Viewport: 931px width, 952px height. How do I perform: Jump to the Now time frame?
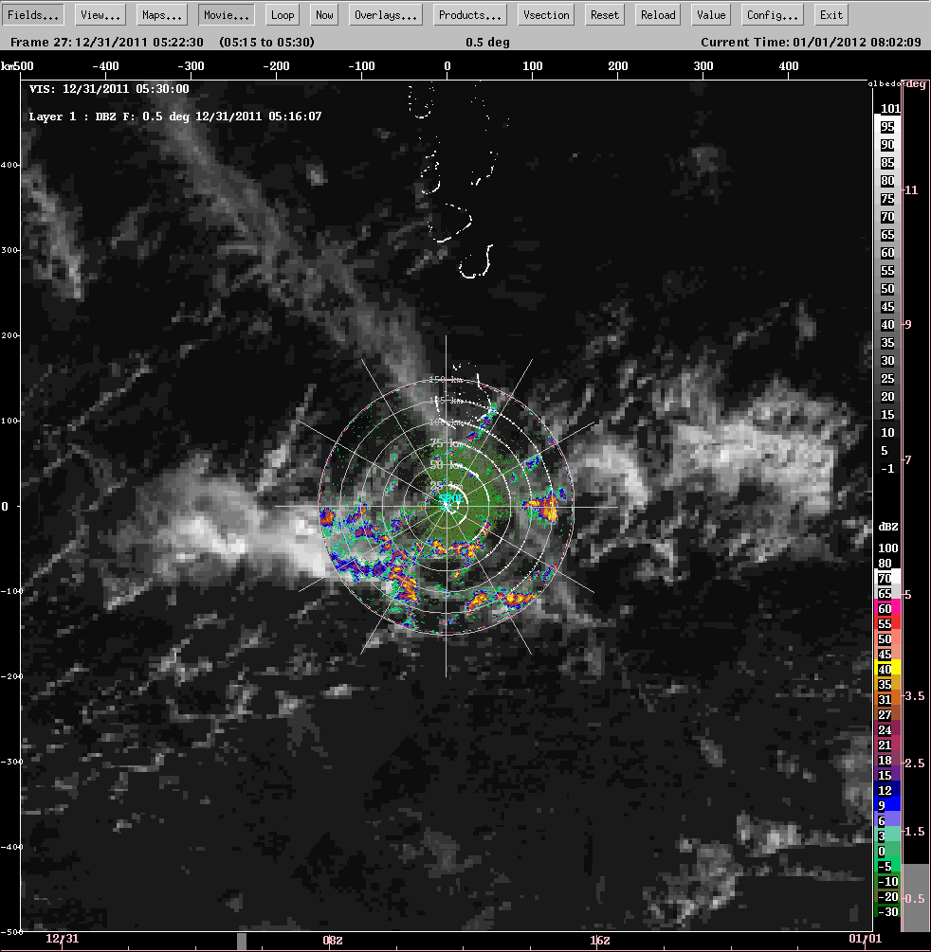325,15
